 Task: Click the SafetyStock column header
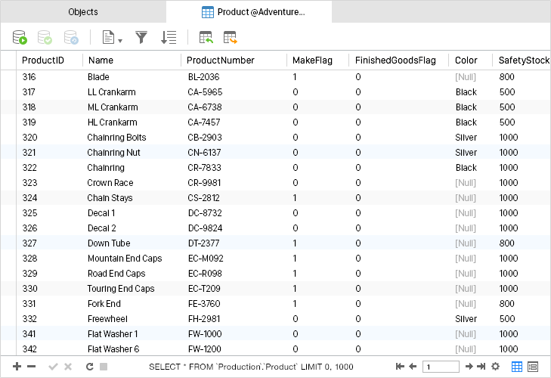pos(522,60)
